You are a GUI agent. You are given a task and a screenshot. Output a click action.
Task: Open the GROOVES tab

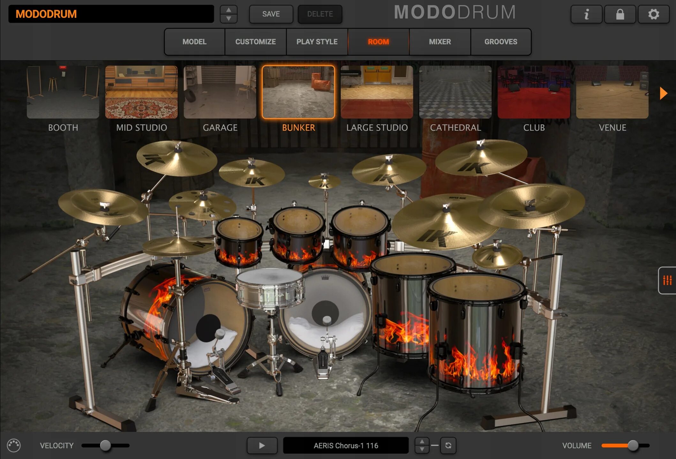(501, 42)
